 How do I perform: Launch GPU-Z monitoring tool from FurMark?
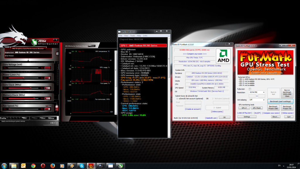(244, 108)
